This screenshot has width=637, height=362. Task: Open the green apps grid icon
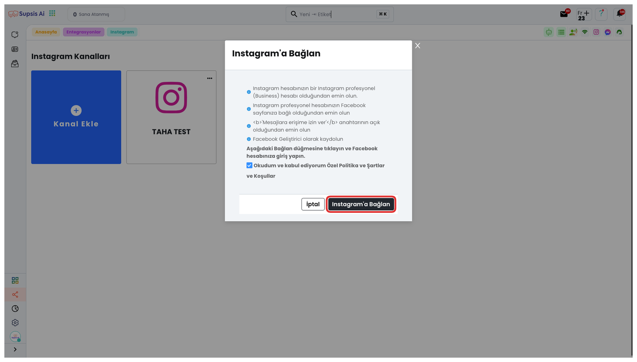pos(52,14)
